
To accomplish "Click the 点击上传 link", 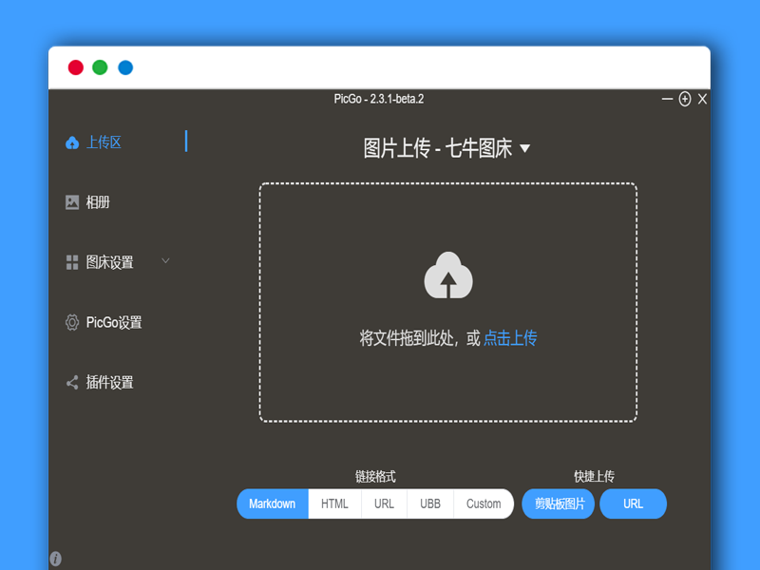I will pos(510,338).
